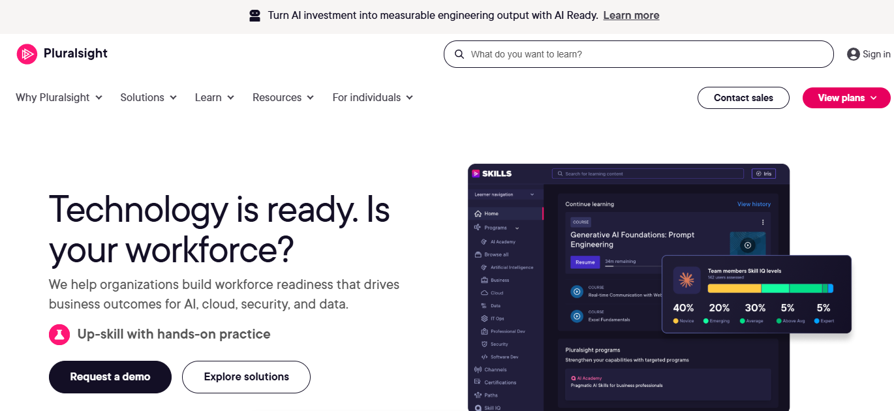Click the three-dot menu on course card
This screenshot has height=411, width=894.
coord(763,222)
